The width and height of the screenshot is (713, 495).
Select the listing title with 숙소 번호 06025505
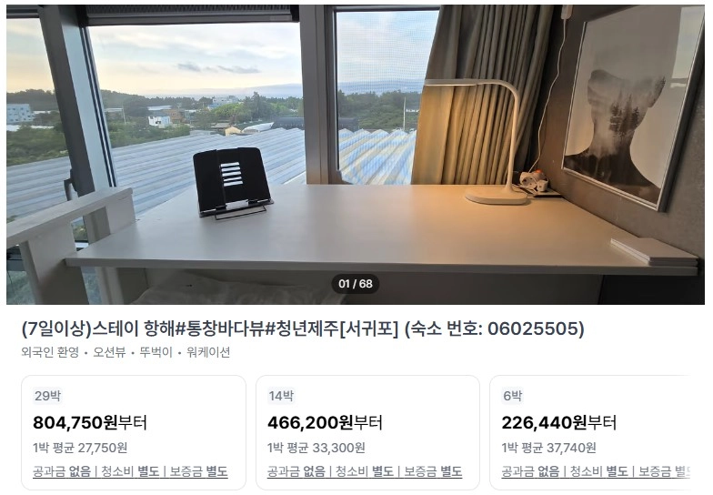pos(303,328)
